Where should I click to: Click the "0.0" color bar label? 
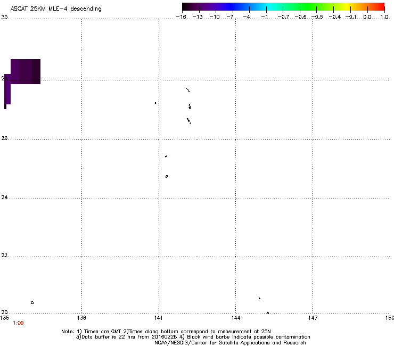[x=367, y=17]
